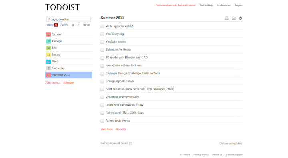The width and height of the screenshot is (288, 158).
Task: Complete 3D model with Blender and CAD
Action: pos(102,58)
